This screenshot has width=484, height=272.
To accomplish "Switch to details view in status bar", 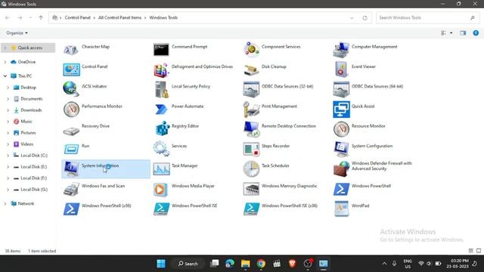I will 470,251.
